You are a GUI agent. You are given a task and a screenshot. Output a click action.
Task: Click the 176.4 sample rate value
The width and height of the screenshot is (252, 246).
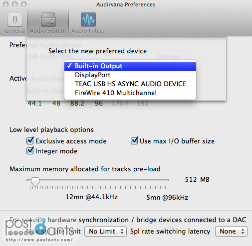(x=120, y=103)
